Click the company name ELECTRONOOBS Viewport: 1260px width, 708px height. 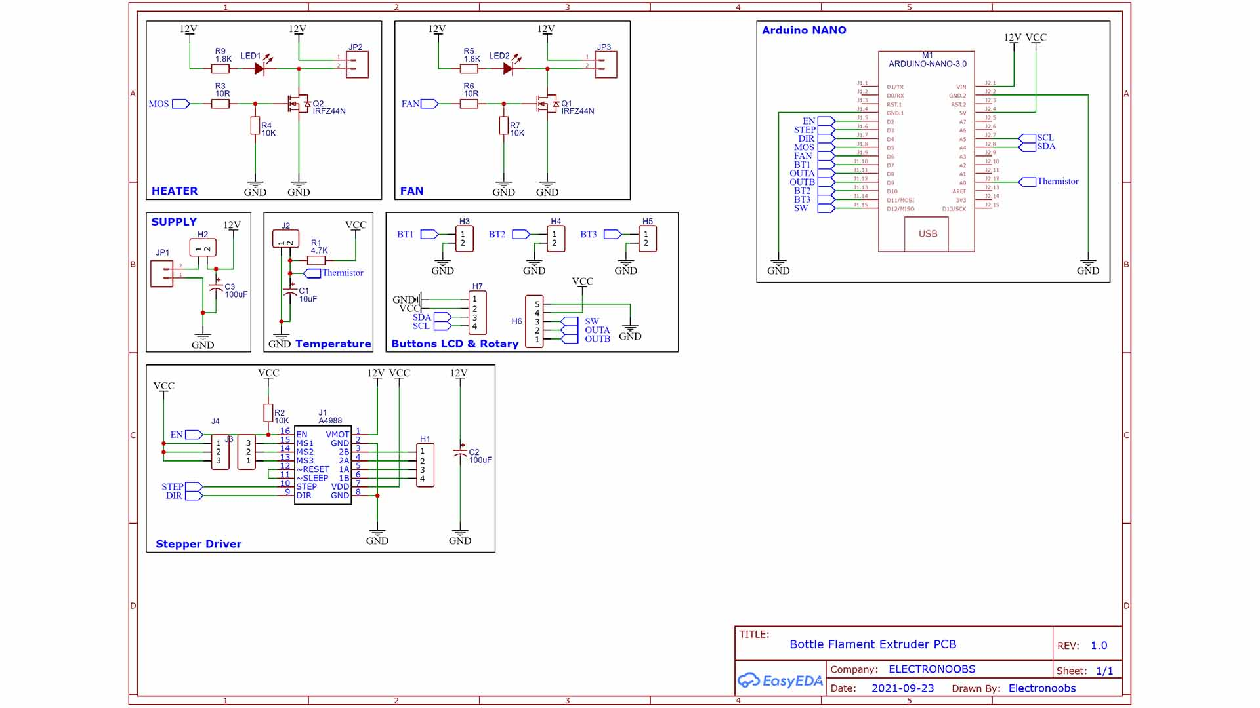[x=932, y=669]
